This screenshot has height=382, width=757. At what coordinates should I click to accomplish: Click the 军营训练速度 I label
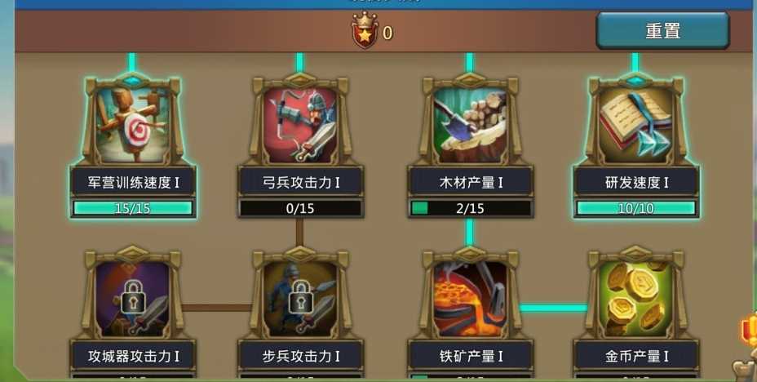tap(133, 183)
